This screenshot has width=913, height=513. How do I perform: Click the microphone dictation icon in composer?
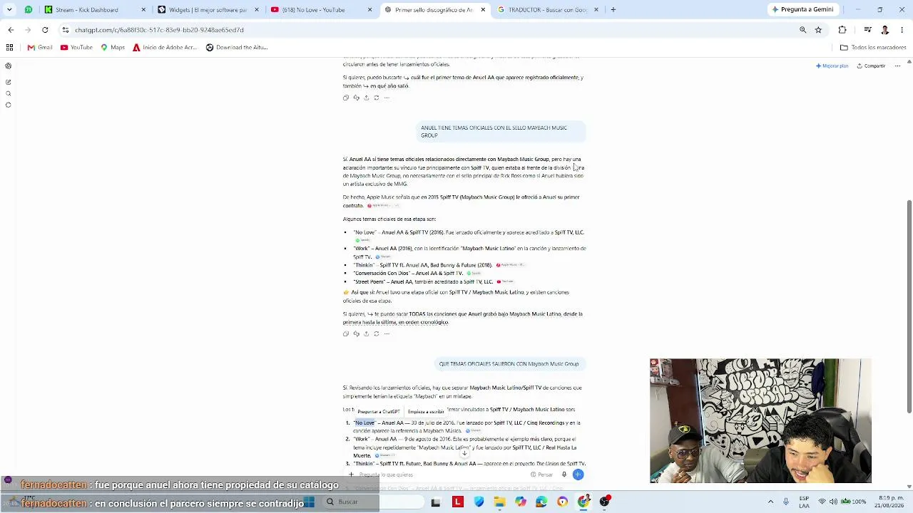point(563,475)
